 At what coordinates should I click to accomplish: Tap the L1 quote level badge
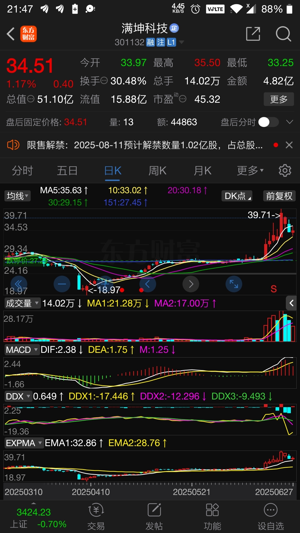(171, 42)
